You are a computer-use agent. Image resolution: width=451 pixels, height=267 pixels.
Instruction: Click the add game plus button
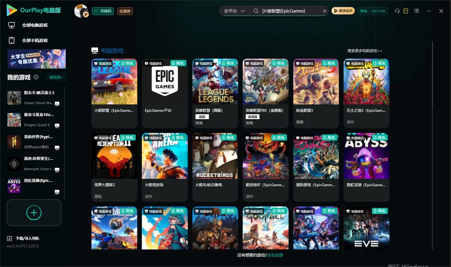(34, 212)
